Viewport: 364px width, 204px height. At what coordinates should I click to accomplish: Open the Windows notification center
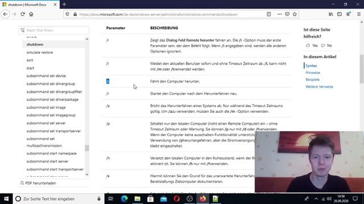coord(355,199)
